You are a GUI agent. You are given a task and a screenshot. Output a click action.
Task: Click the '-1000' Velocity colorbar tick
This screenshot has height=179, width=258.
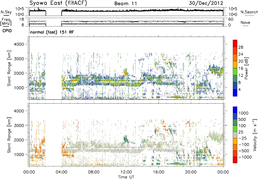tap(245, 157)
